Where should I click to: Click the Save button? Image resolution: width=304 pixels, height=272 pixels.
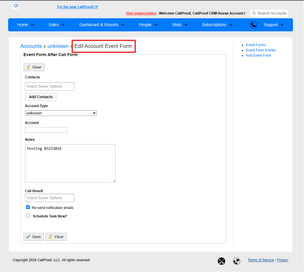point(34,237)
